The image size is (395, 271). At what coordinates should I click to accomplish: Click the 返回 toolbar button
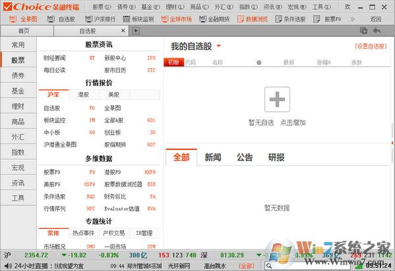point(376,19)
